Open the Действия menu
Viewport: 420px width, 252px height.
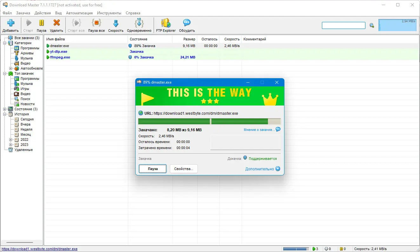[43, 13]
